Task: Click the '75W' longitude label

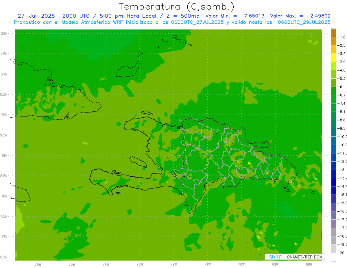Action: [x=72, y=264]
